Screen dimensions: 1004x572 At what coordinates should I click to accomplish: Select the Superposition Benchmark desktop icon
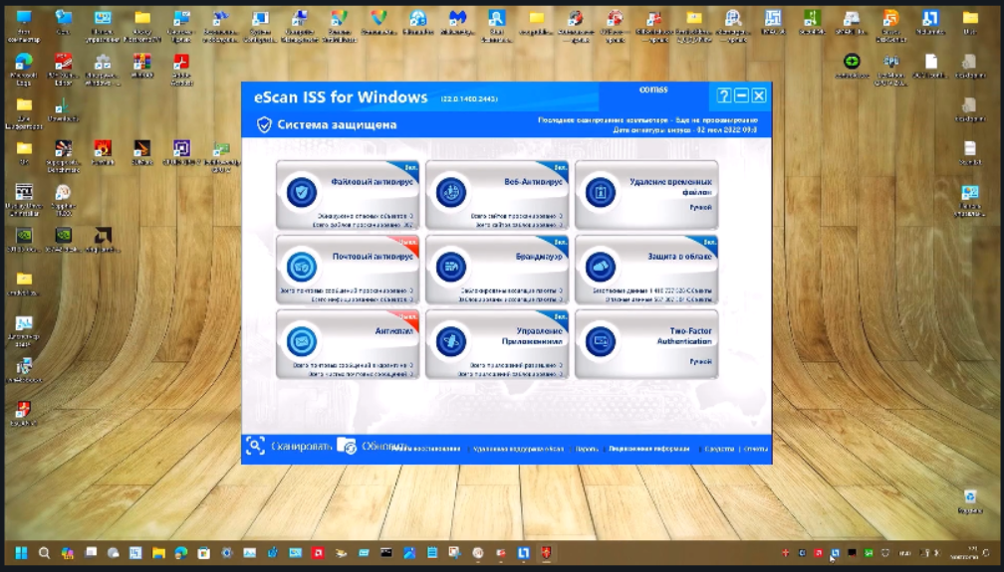point(63,157)
